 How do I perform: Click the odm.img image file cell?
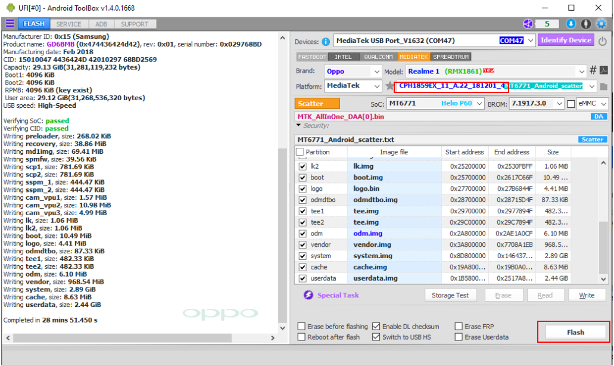pyautogui.click(x=395, y=234)
